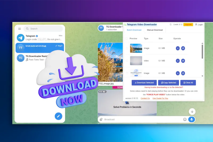Click the orange Upgrade button
213x142 pixels.
click(x=188, y=25)
